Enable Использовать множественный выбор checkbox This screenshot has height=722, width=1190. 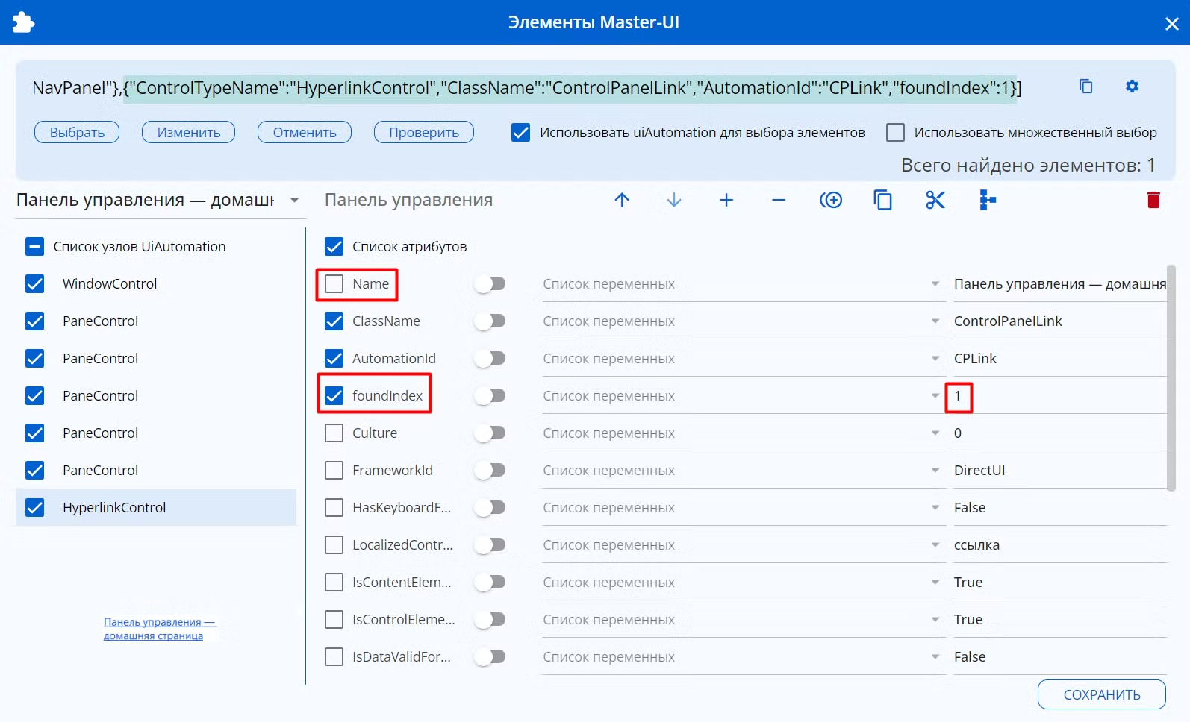[895, 133]
